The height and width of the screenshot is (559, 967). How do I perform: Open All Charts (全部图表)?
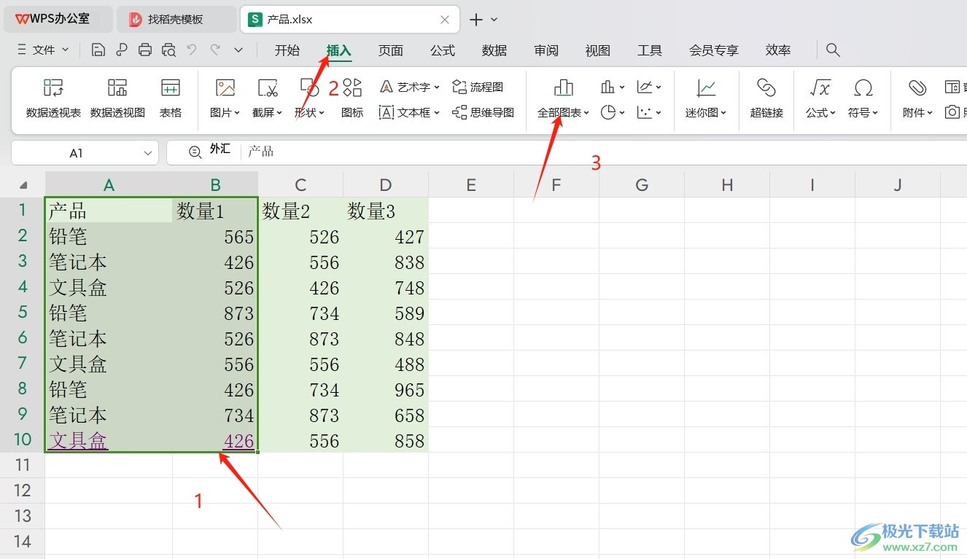pyautogui.click(x=563, y=98)
